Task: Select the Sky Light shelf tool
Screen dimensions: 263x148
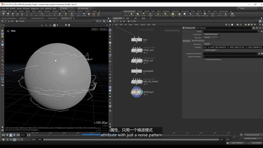Action: point(180,14)
